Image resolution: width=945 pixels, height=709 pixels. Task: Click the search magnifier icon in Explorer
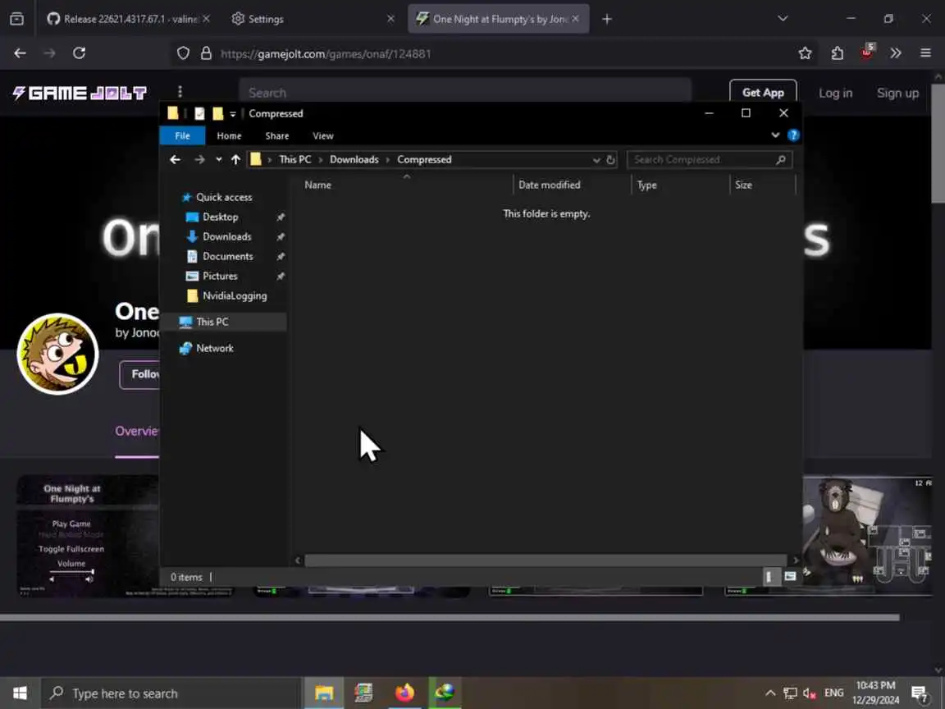click(x=781, y=160)
